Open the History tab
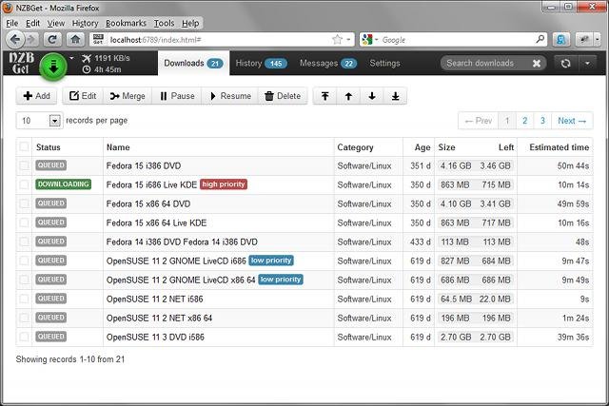Screen dimensions: 609x406 pyautogui.click(x=261, y=64)
